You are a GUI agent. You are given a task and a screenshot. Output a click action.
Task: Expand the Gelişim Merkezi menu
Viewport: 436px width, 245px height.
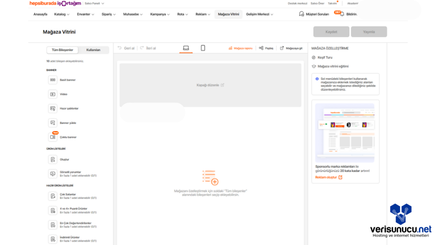(x=259, y=14)
